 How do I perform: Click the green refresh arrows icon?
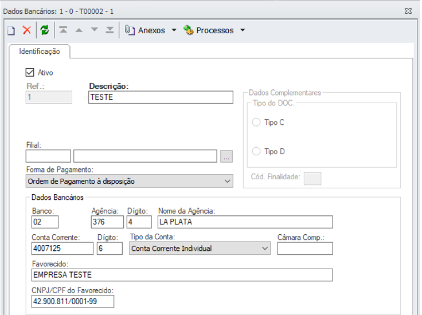click(x=45, y=30)
